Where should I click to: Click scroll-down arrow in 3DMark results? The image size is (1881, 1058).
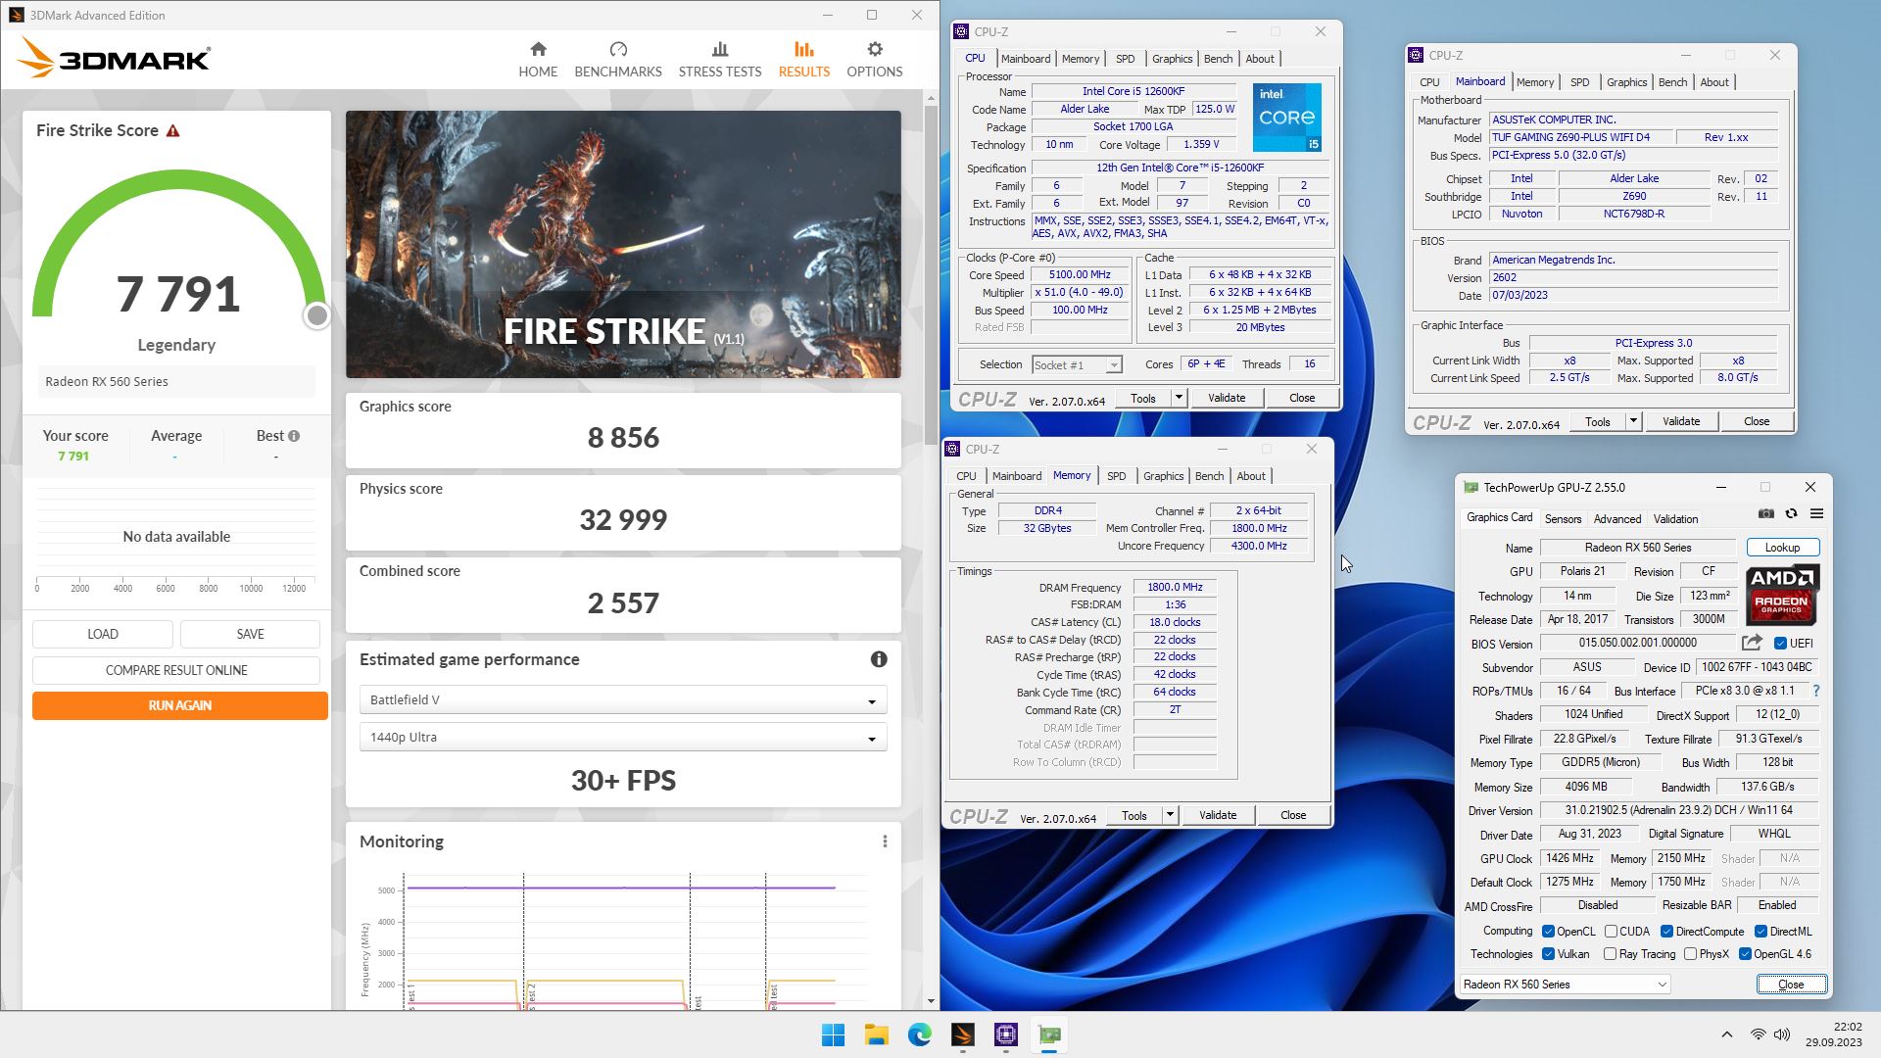pyautogui.click(x=931, y=1001)
